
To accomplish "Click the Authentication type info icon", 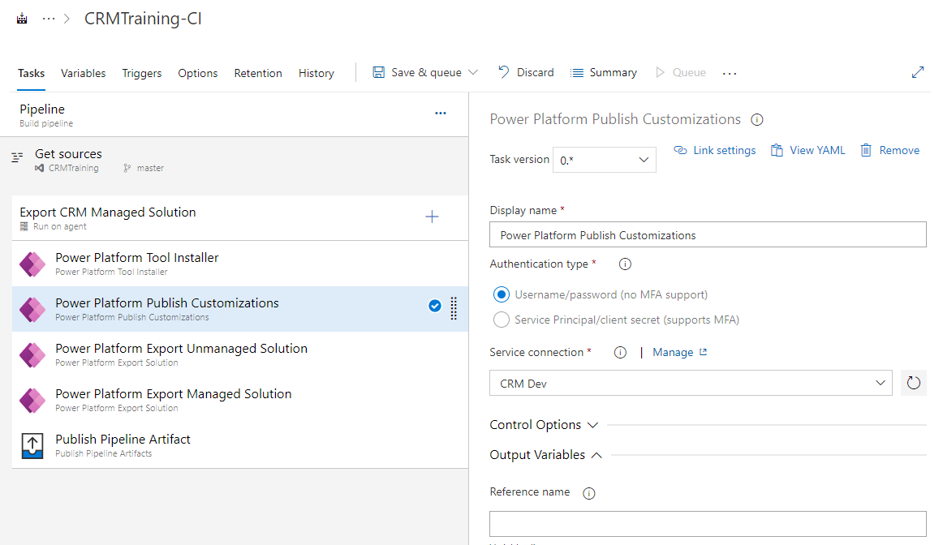I will 626,264.
